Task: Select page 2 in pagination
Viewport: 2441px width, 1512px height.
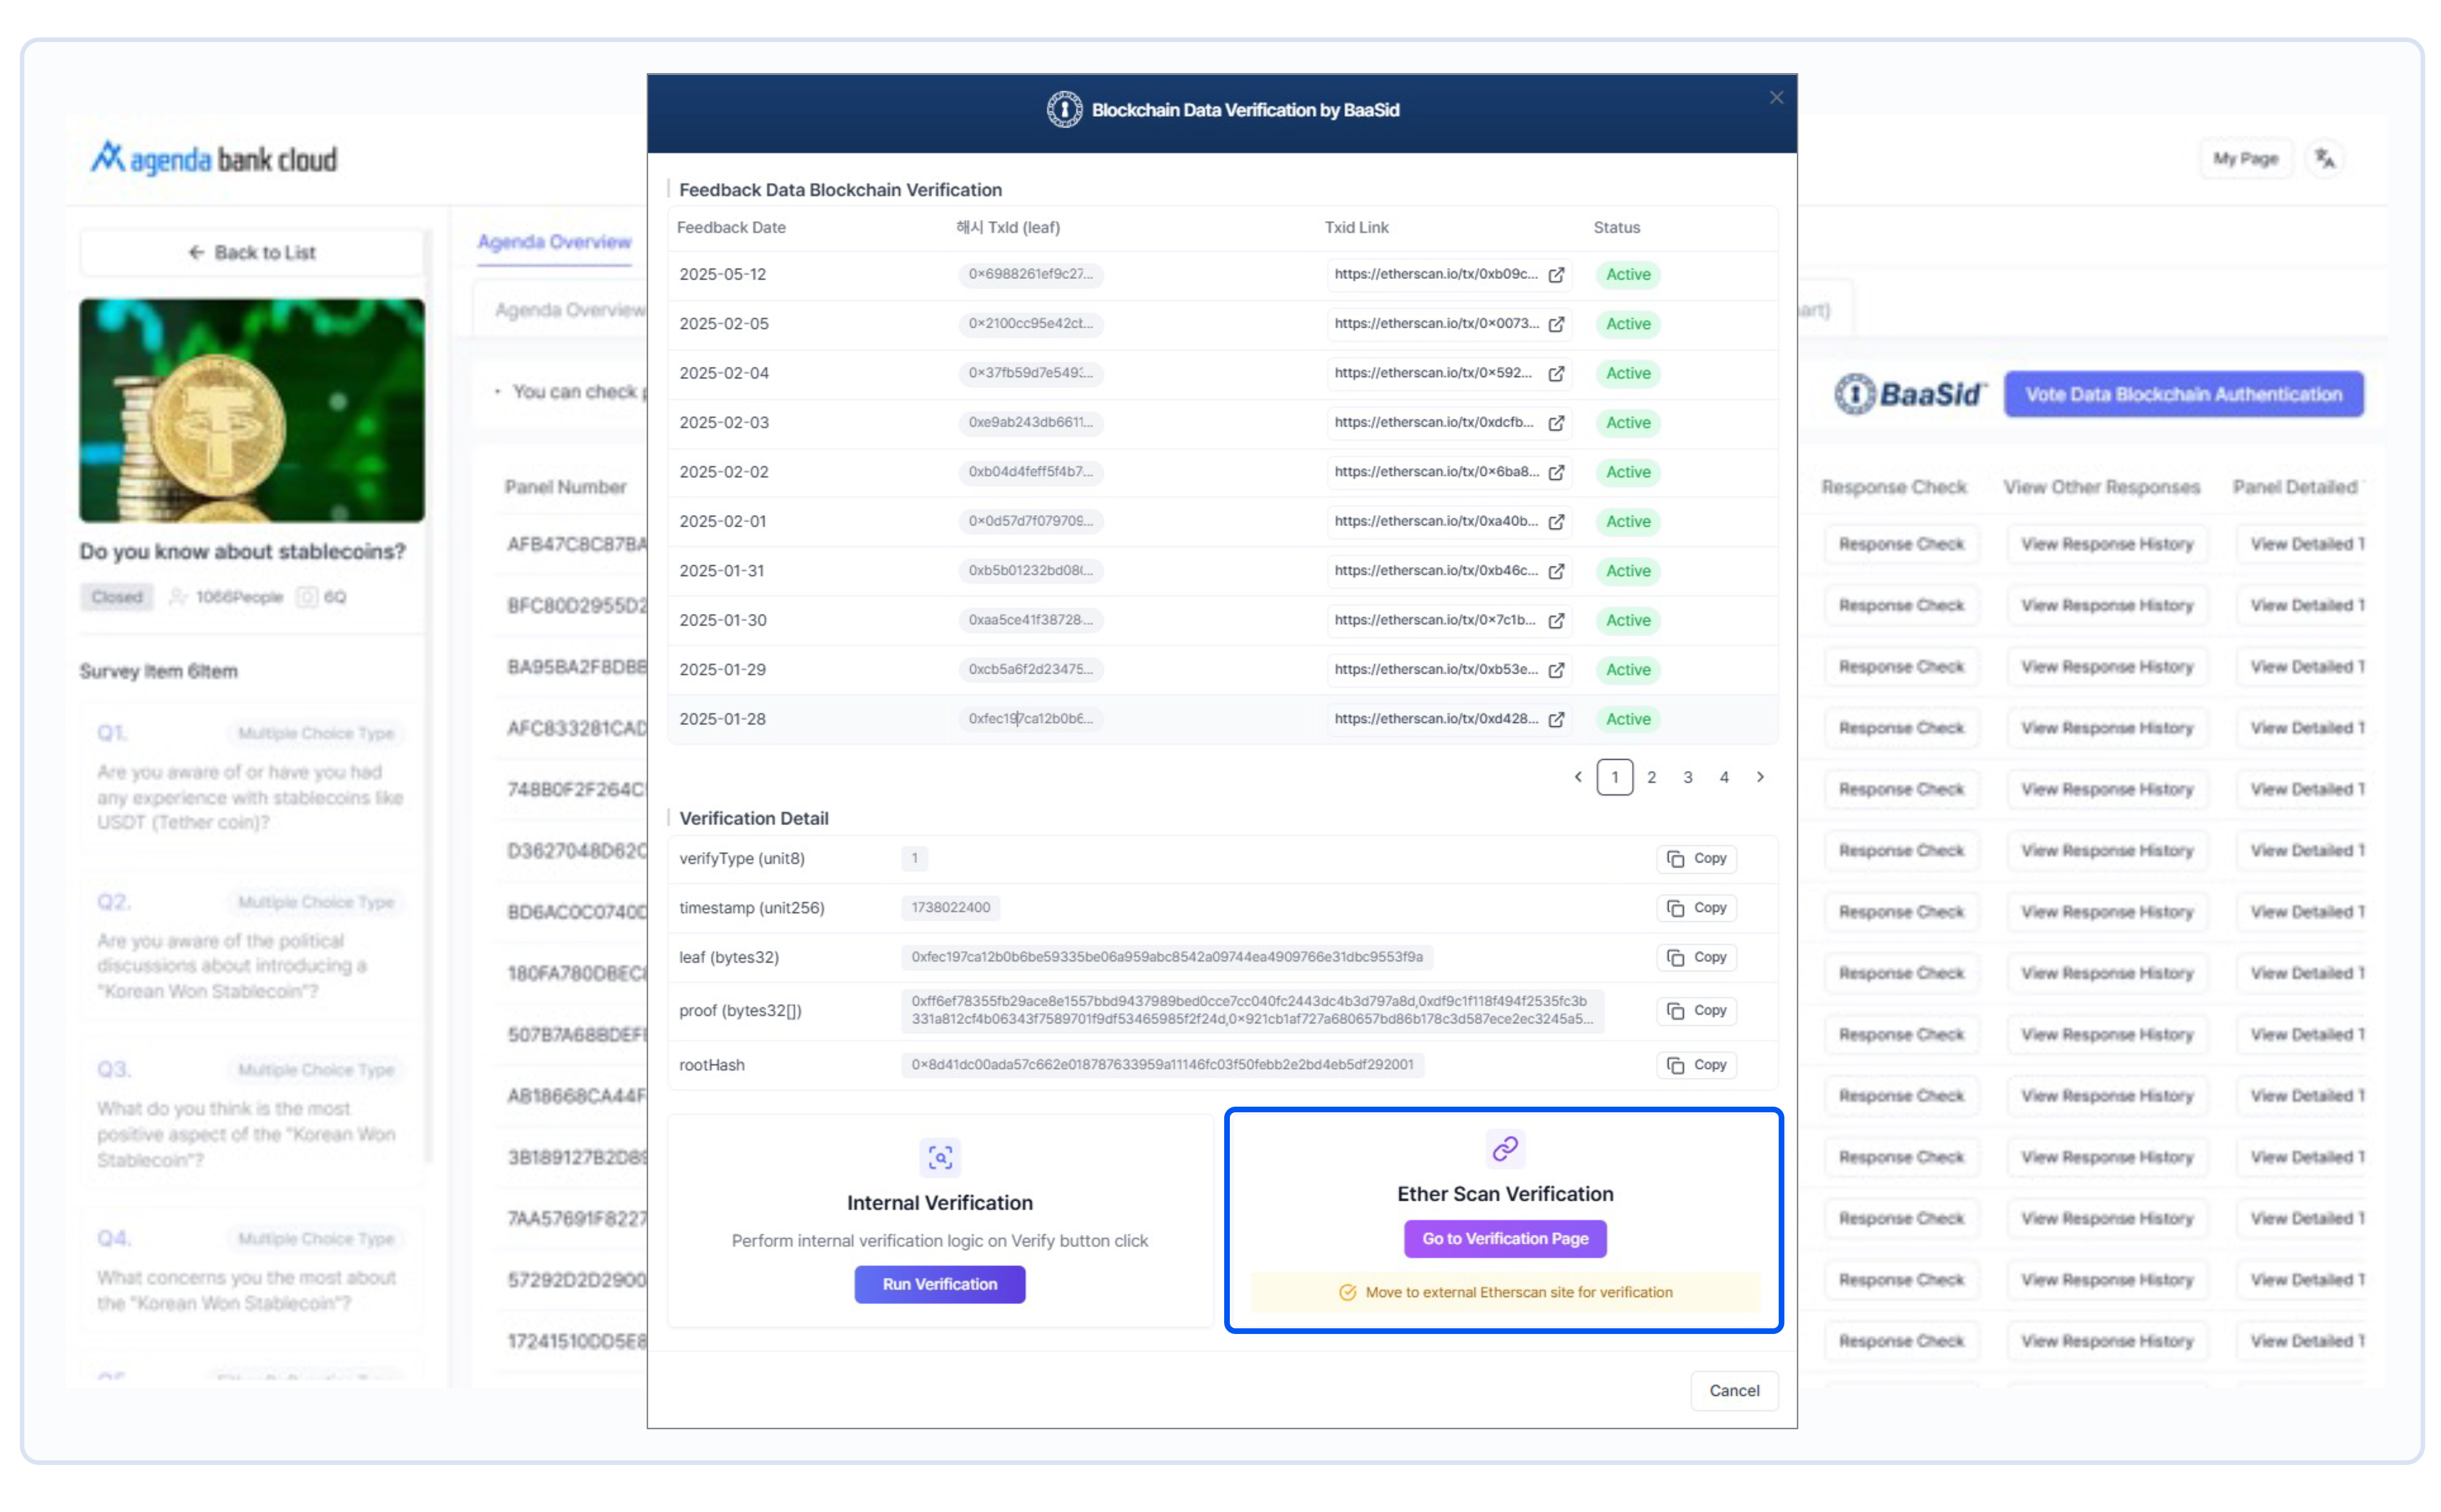Action: pos(1651,777)
